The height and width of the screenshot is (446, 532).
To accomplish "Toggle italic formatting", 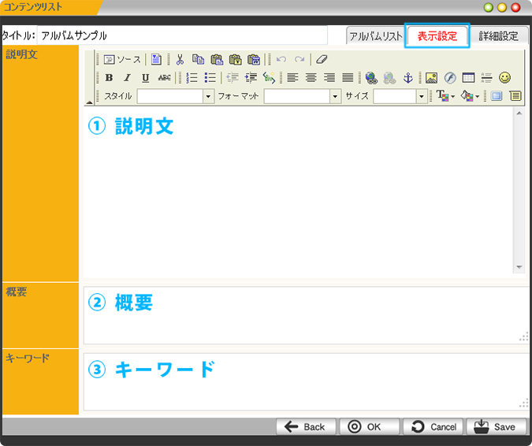I will tap(127, 78).
